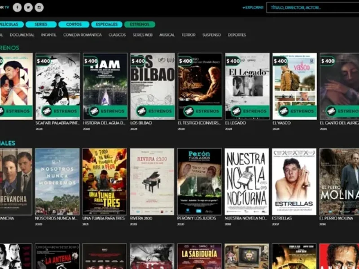The image size is (359, 269).
Task: Filter by Series Web genre
Action: (x=142, y=35)
